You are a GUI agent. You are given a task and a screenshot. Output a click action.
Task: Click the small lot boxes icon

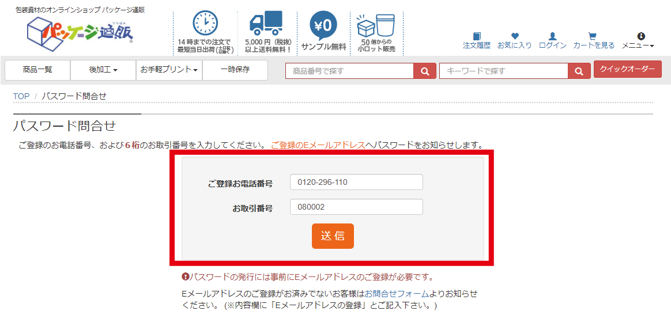[376, 26]
